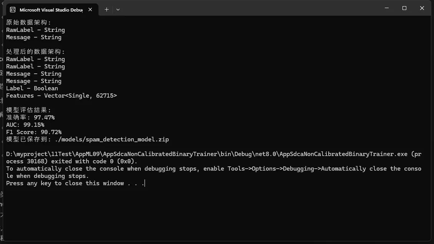Image resolution: width=434 pixels, height=244 pixels.
Task: Expand the new tab profile dropdown chevron
Action: pyautogui.click(x=118, y=10)
